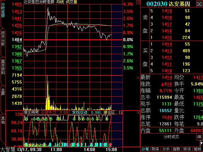The width and height of the screenshot is (203, 152).
Task: Click the 最新 value 1414
Action: point(167,77)
